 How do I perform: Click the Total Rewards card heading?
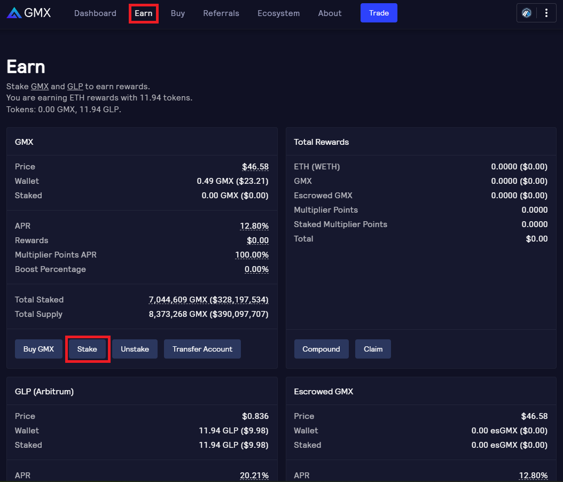click(x=322, y=142)
